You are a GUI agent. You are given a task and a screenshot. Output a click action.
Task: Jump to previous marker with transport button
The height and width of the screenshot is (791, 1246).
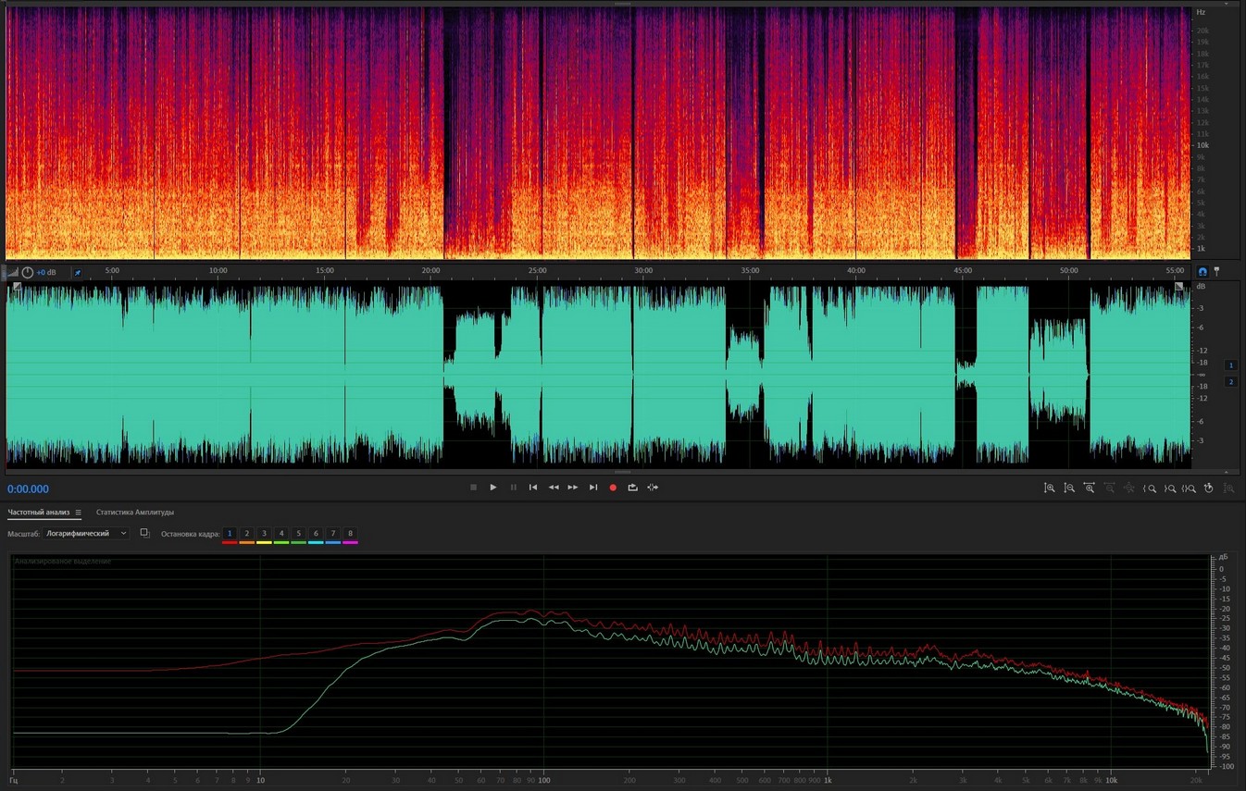533,488
